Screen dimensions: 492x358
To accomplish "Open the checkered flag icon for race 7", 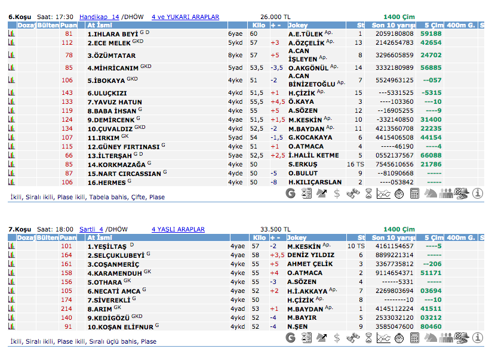I will [x=462, y=338].
